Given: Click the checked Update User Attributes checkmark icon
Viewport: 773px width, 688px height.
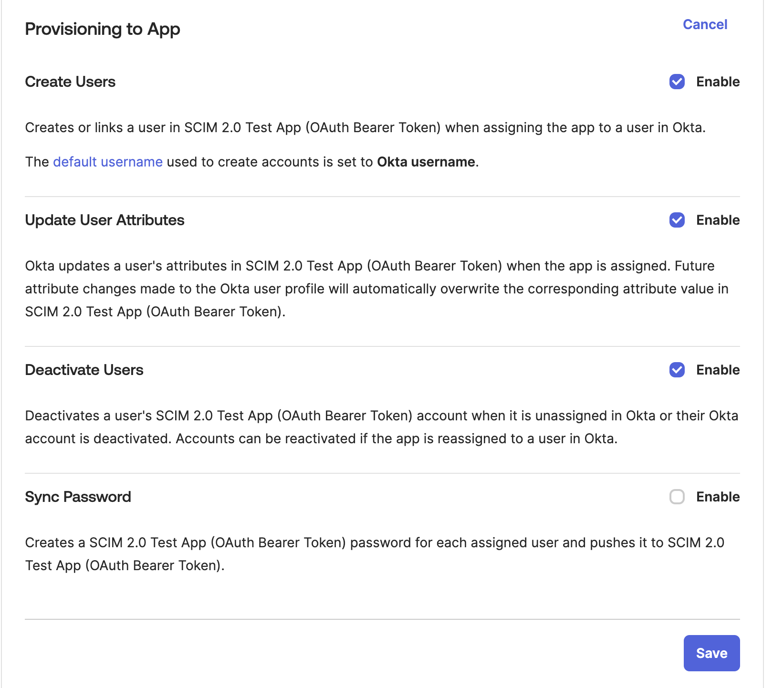Looking at the screenshot, I should pos(677,220).
